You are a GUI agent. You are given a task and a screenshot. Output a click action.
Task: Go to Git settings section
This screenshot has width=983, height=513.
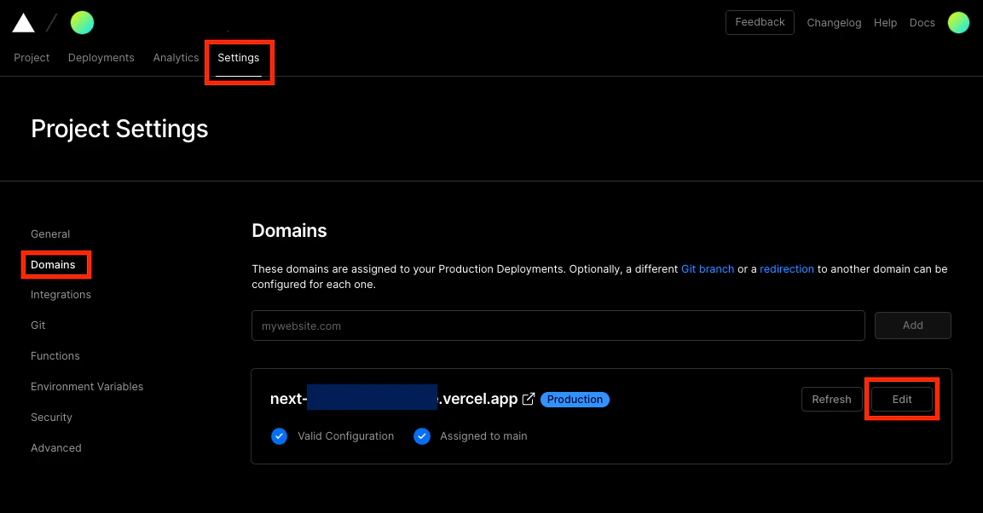pos(38,325)
